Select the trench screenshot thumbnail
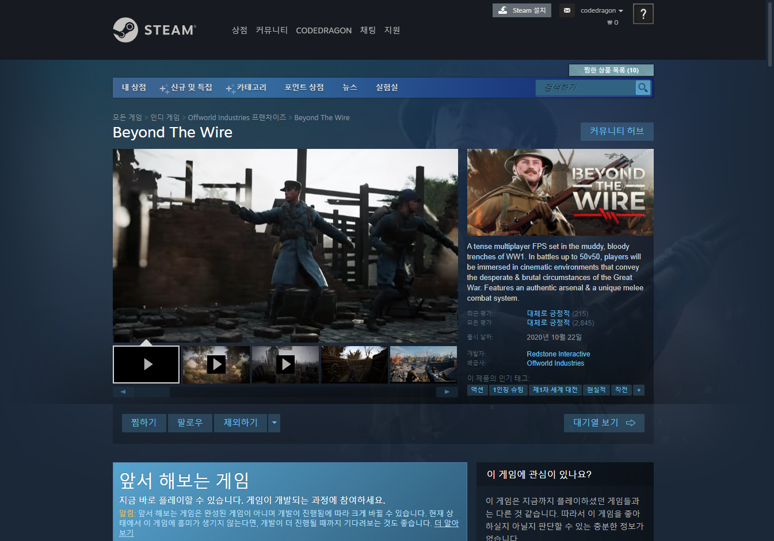The width and height of the screenshot is (774, 541). pos(354,364)
